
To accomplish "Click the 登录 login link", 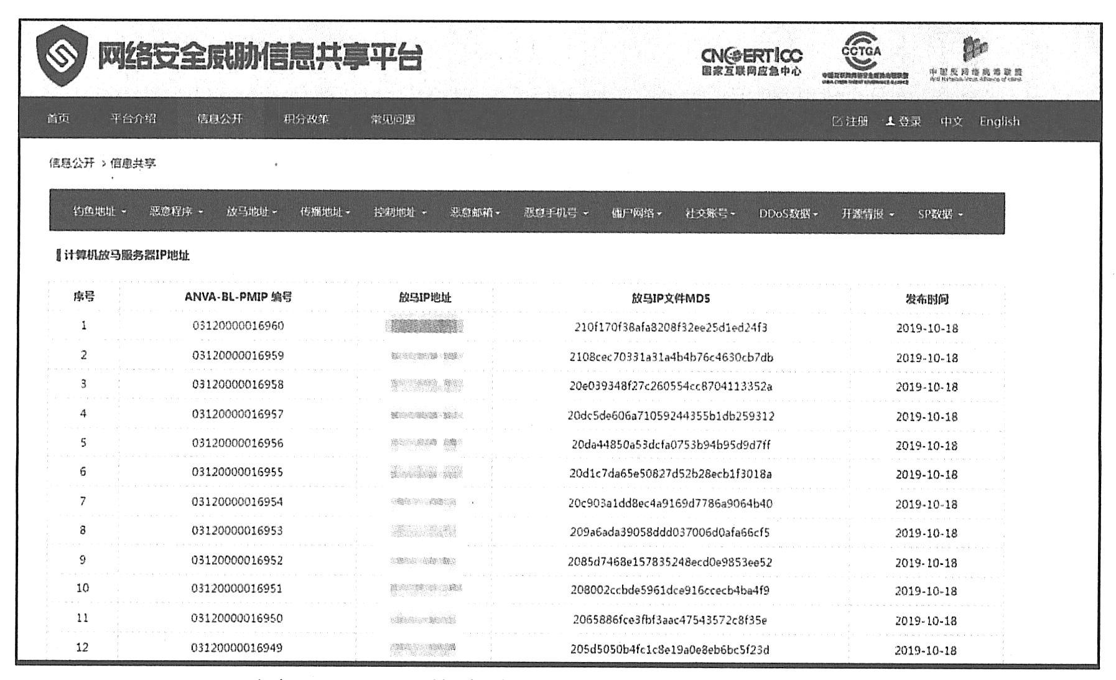I will [x=904, y=121].
